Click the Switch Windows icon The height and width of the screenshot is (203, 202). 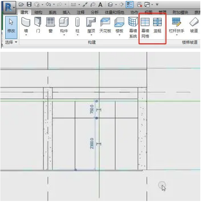pyautogui.click(x=147, y=5)
